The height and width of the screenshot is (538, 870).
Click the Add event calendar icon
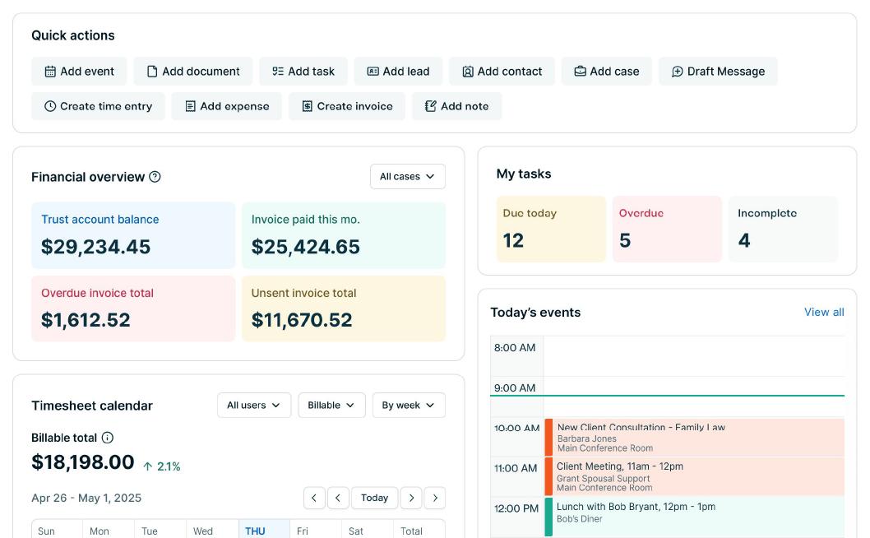50,72
